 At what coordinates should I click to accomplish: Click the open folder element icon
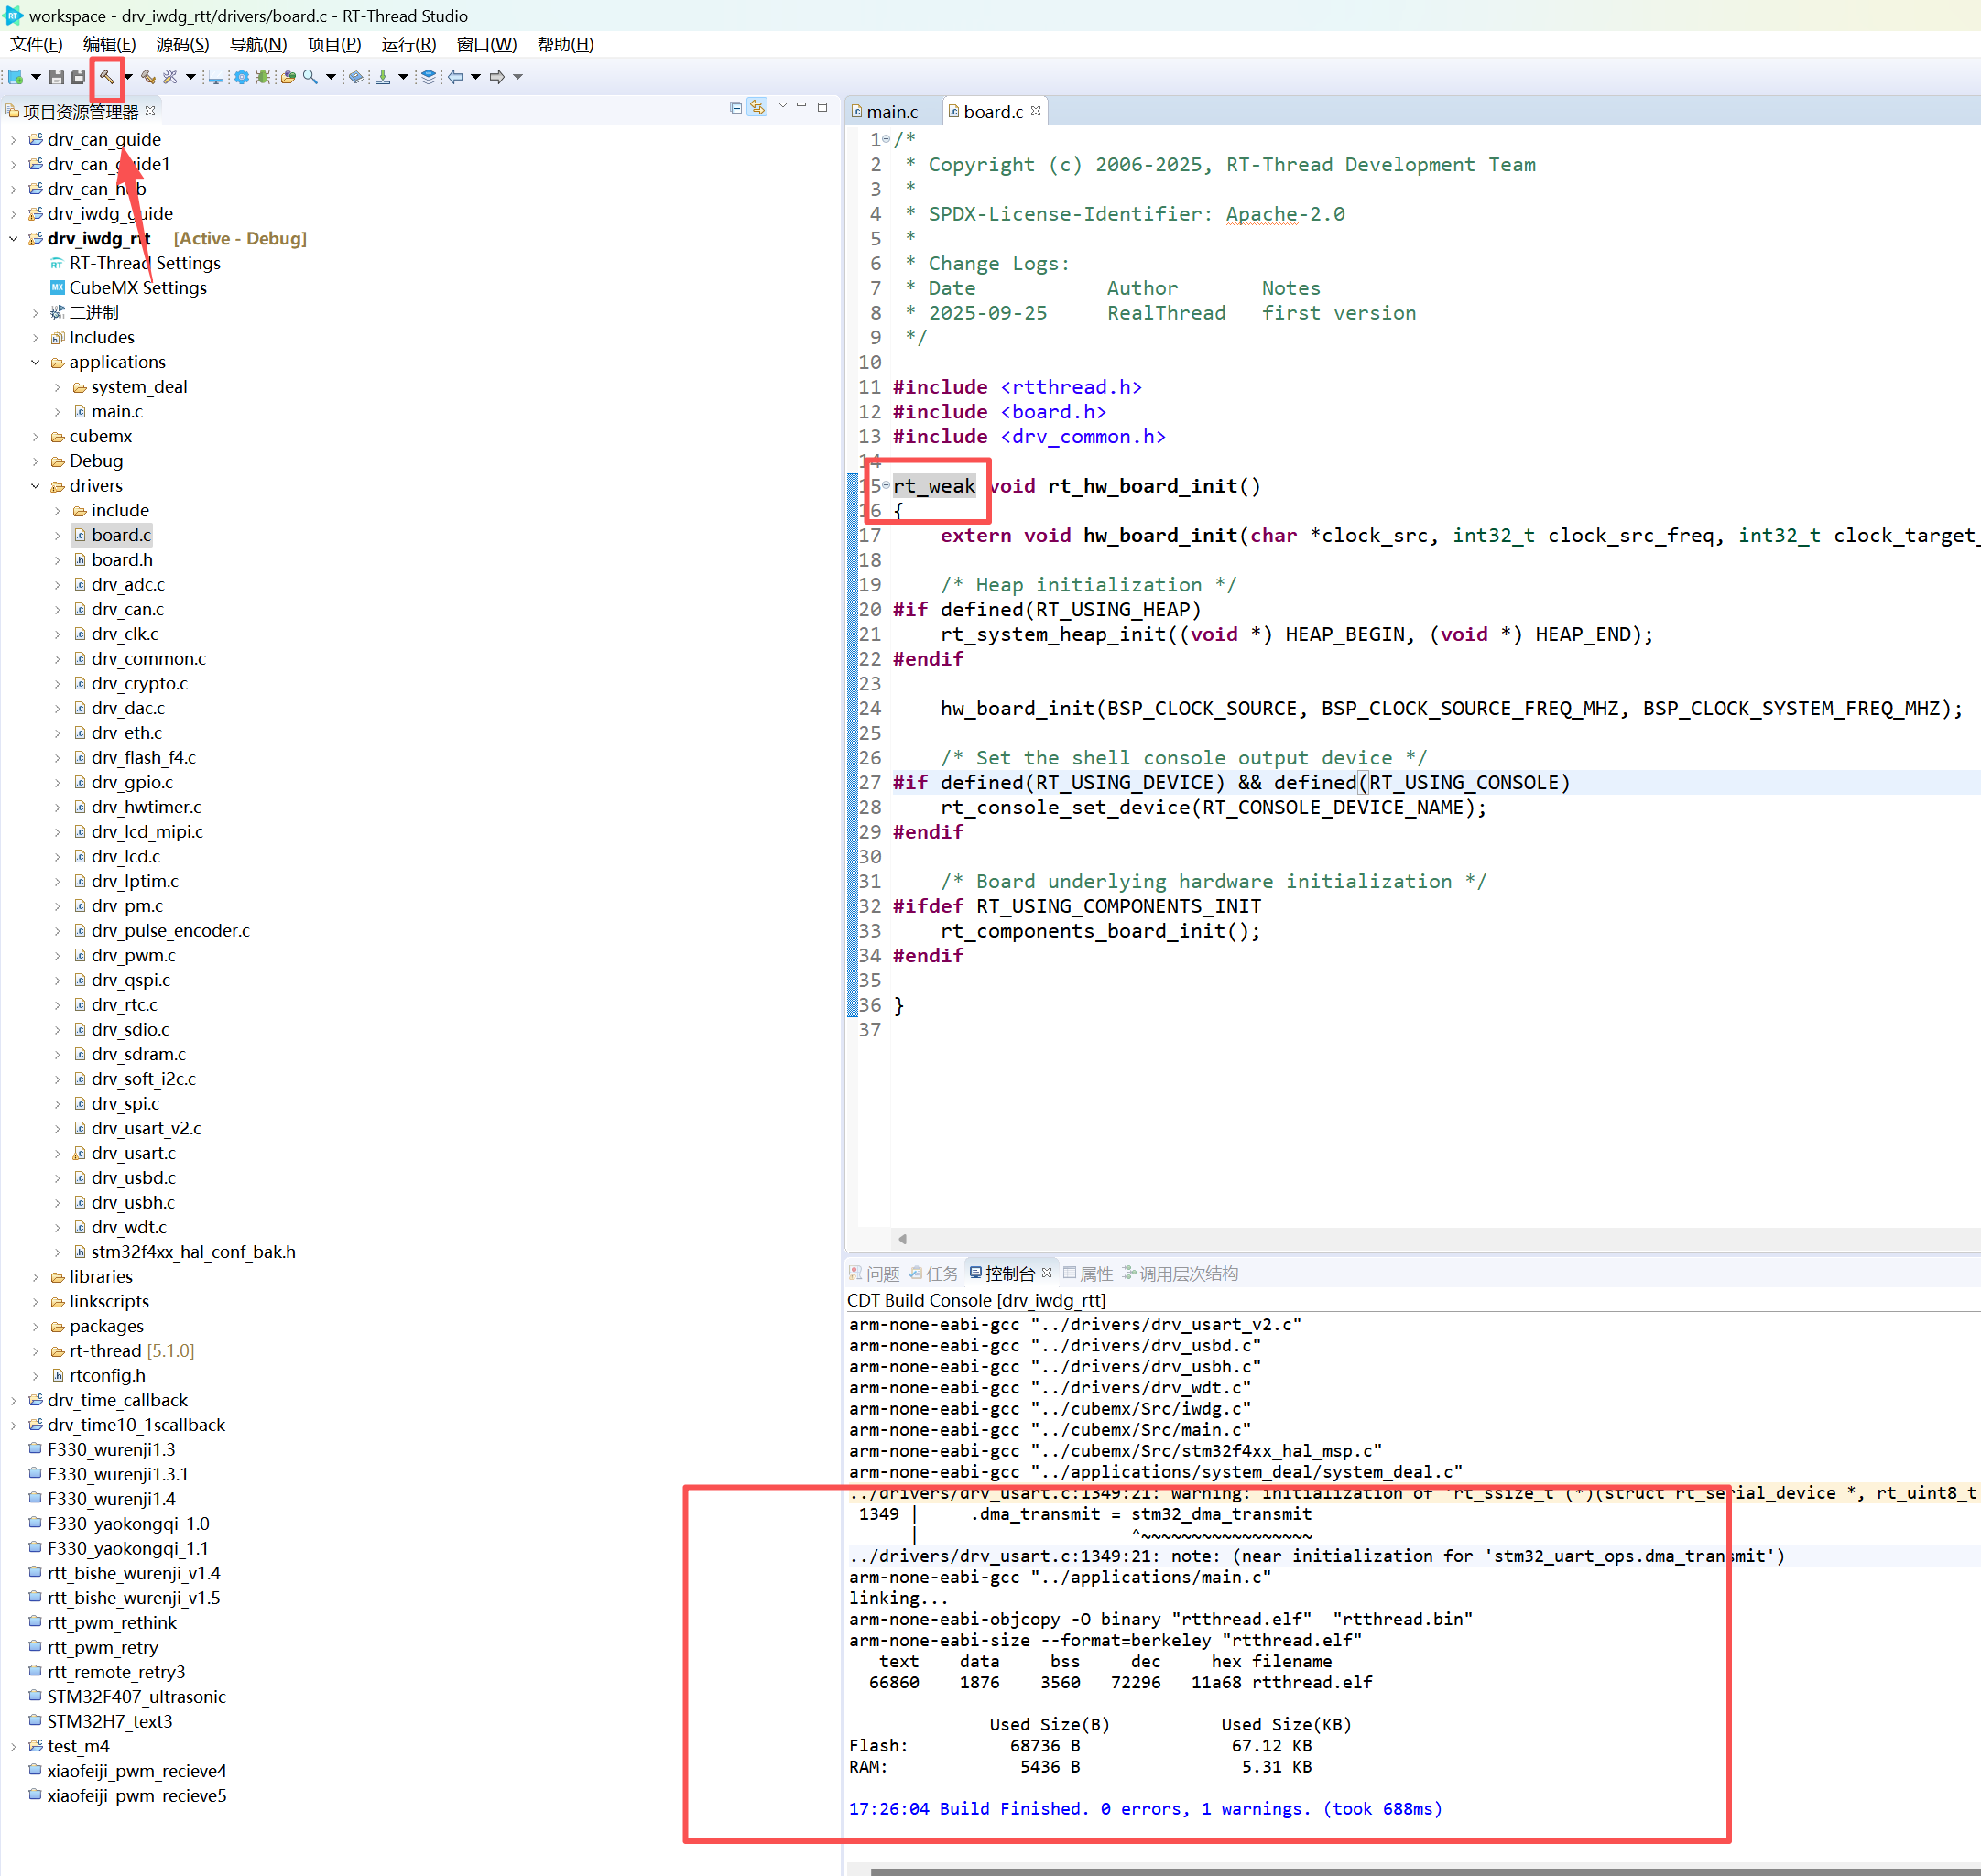[288, 77]
